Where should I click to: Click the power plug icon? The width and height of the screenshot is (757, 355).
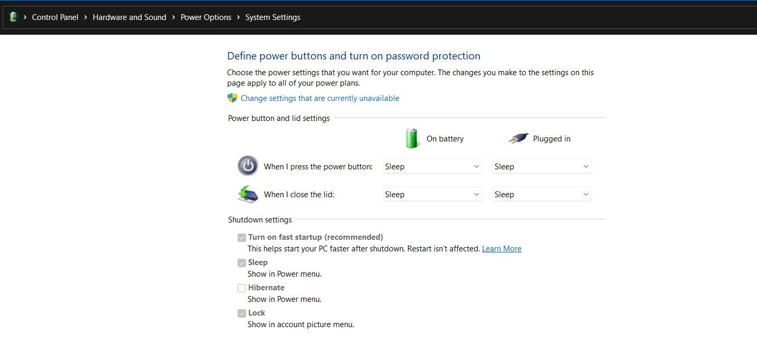coord(518,138)
